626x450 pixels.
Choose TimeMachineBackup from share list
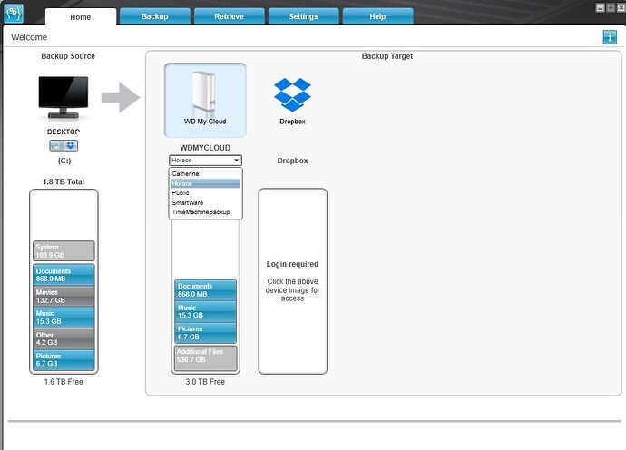pyautogui.click(x=205, y=212)
